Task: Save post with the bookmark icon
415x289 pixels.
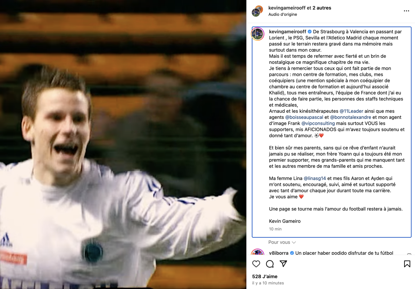Action: [x=407, y=264]
